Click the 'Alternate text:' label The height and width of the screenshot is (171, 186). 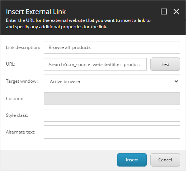click(x=21, y=132)
